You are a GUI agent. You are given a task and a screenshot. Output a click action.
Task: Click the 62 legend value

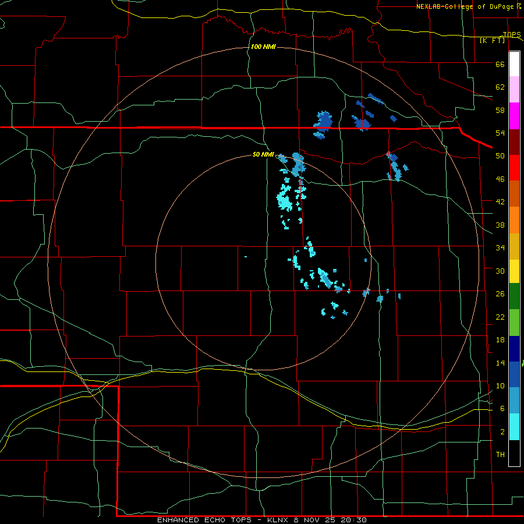point(500,87)
